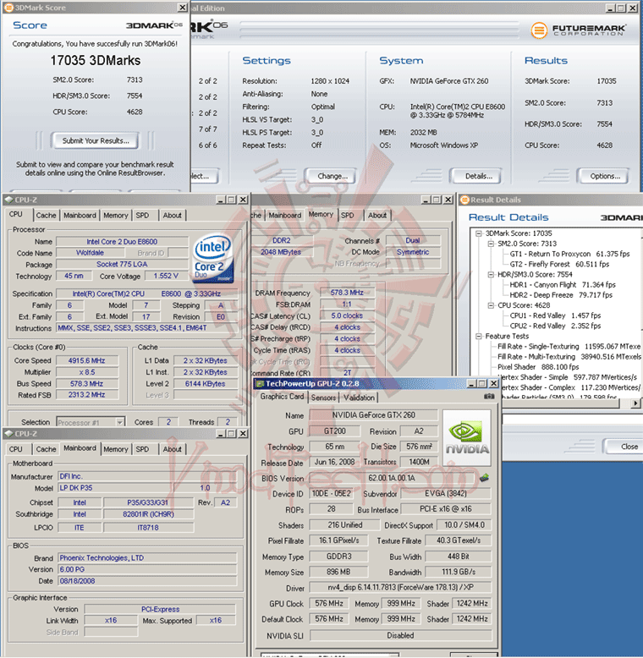Select the Graphics Card tab in GPU-Z
The width and height of the screenshot is (643, 658).
click(282, 397)
